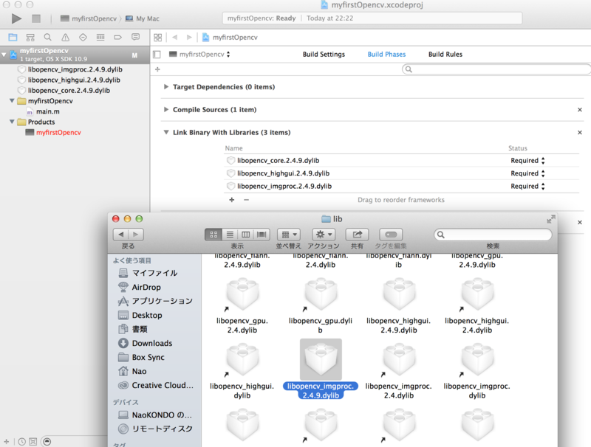Show related items grid icon in editor
This screenshot has height=447, width=591.
click(x=158, y=37)
